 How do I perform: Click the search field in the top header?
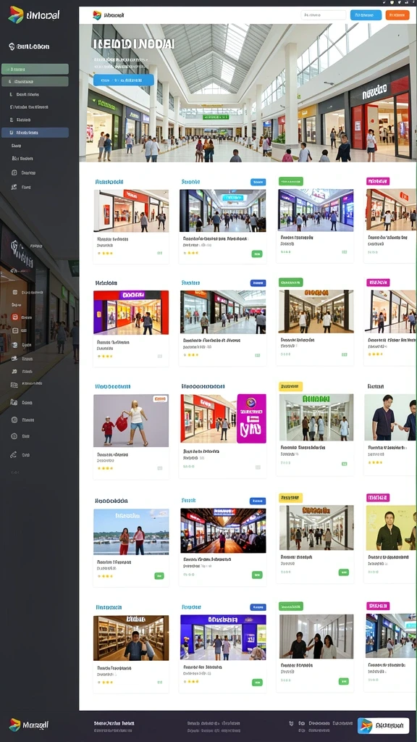[x=324, y=15]
